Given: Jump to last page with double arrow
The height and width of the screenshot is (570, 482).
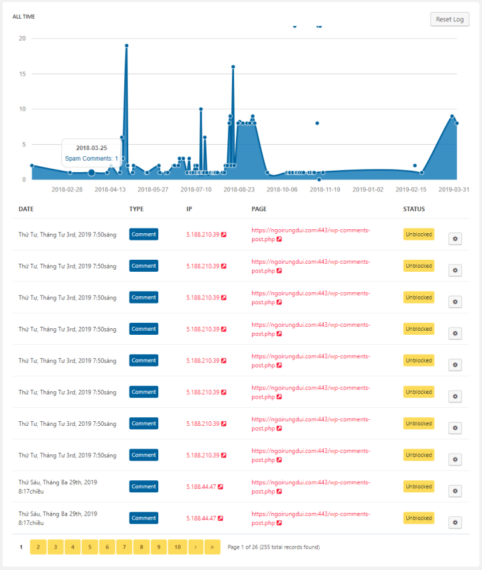Looking at the screenshot, I should click(212, 547).
